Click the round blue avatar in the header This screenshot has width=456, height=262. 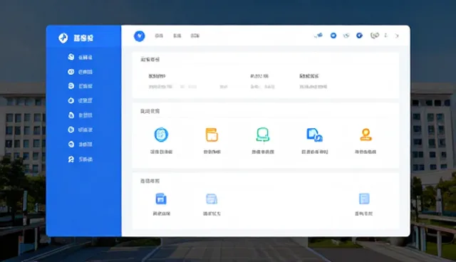140,36
